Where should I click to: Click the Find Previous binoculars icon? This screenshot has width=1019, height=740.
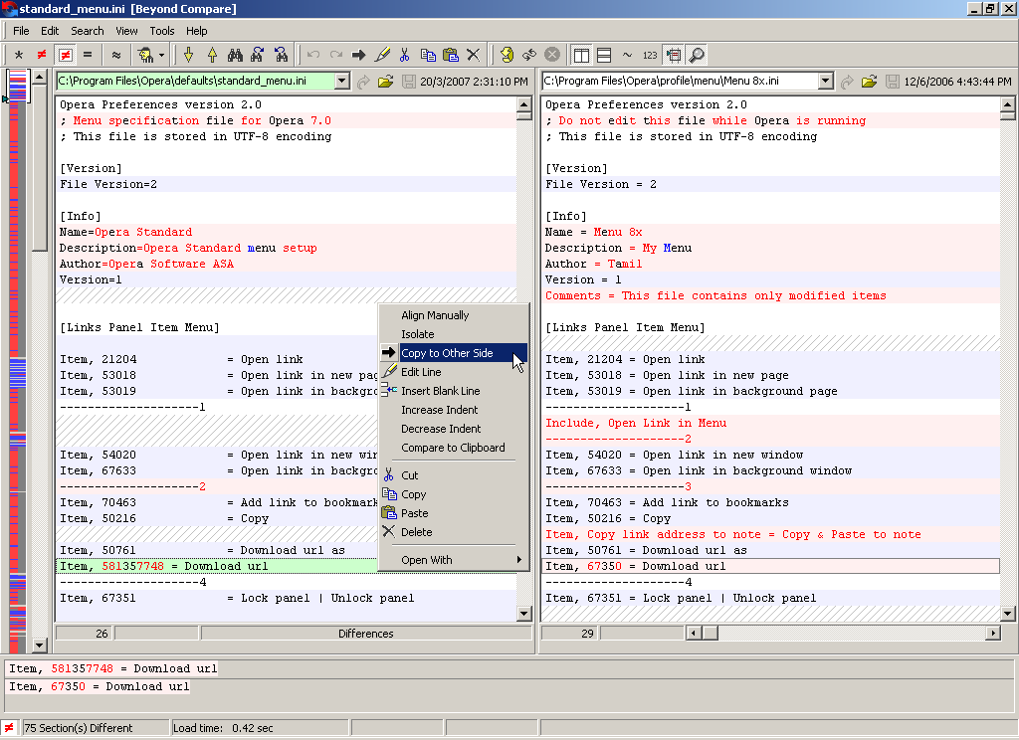pos(282,56)
